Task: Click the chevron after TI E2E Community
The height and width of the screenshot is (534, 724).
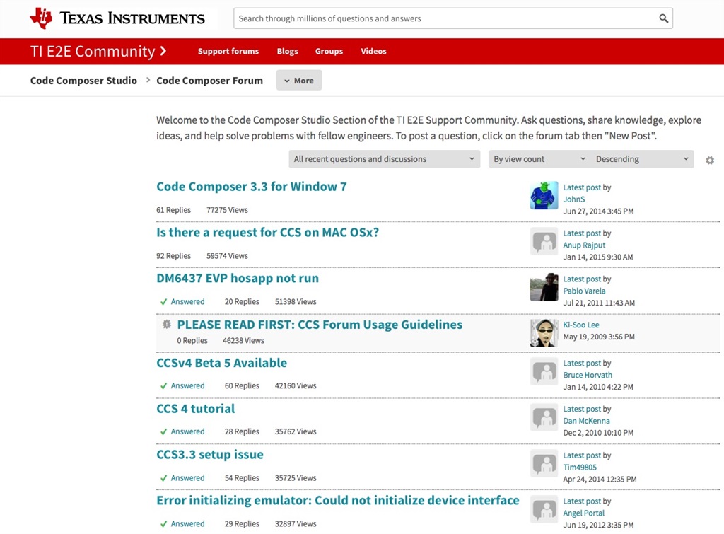Action: point(163,51)
